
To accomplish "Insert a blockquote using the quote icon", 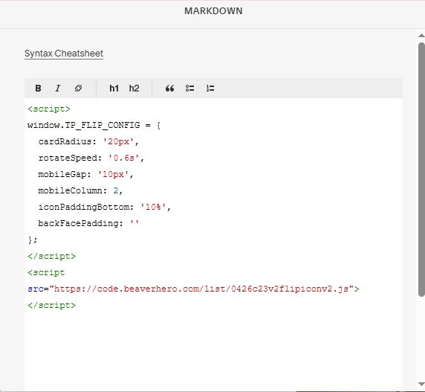I will pos(169,89).
